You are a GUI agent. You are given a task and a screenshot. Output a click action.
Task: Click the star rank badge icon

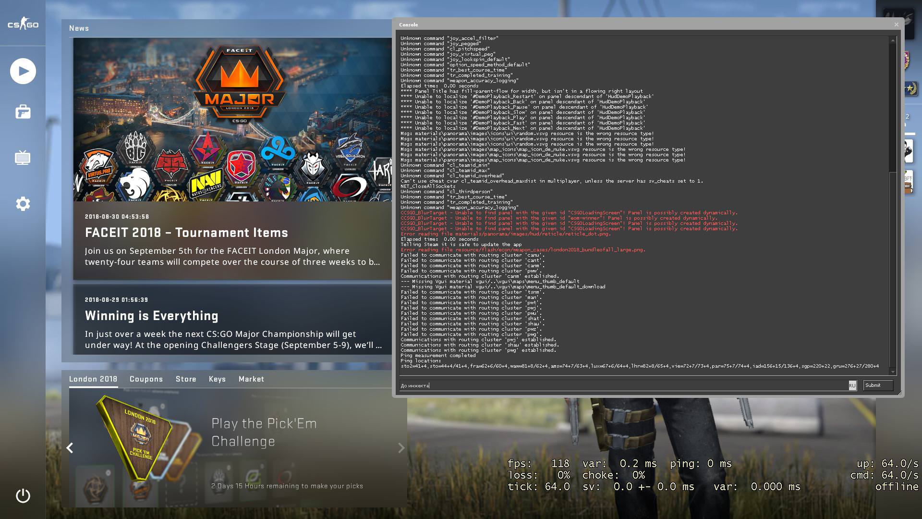tap(911, 89)
